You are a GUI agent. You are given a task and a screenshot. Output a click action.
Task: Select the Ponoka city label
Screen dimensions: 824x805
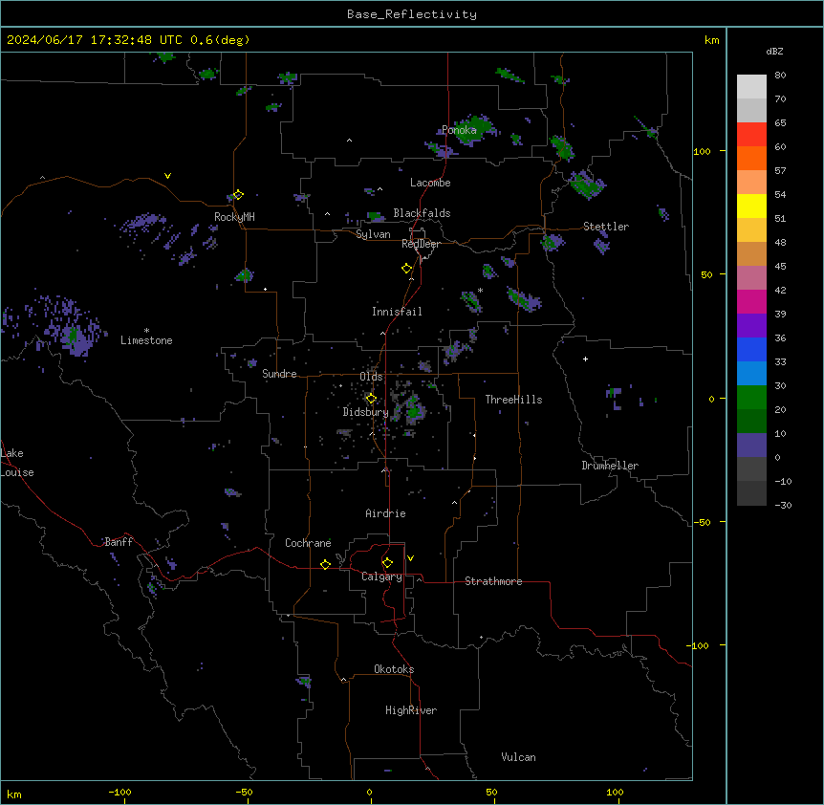point(459,130)
